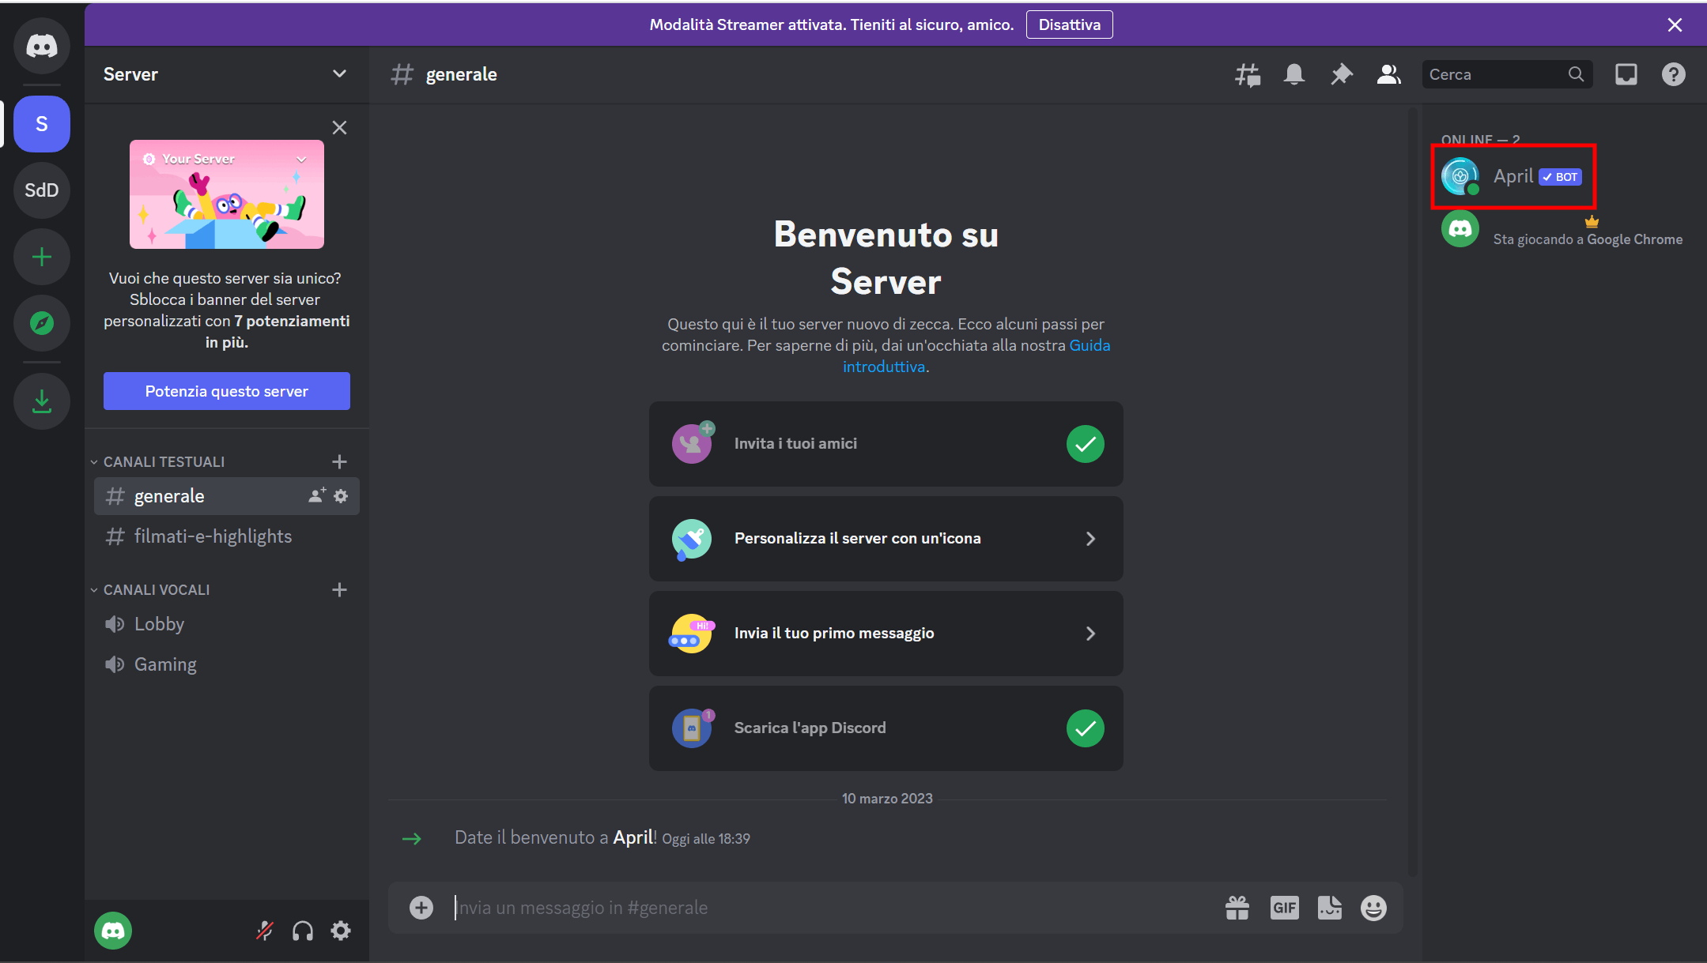This screenshot has width=1707, height=963.
Task: Open the Threads icon in the header
Action: click(x=1247, y=74)
